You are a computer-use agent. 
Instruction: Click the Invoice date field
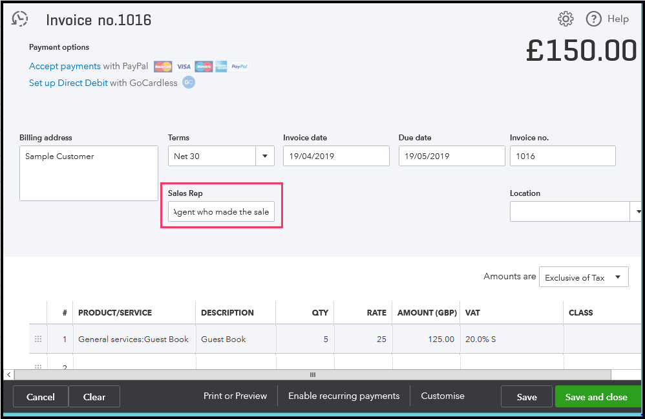336,156
